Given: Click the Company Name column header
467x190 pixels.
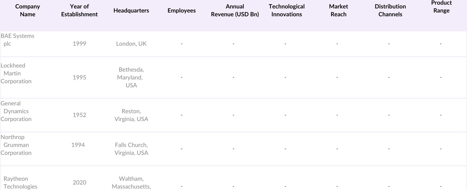Looking at the screenshot, I should pyautogui.click(x=27, y=10).
